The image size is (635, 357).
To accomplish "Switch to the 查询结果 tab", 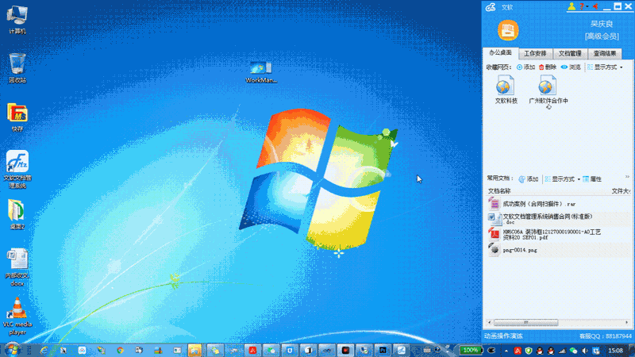I will pyautogui.click(x=605, y=53).
